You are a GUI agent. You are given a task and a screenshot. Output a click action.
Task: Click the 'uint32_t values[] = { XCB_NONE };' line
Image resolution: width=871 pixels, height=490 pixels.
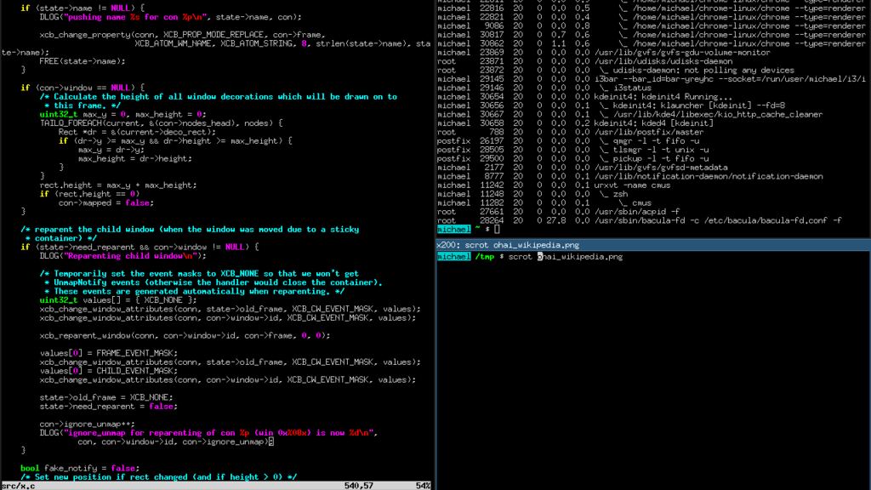(x=118, y=300)
